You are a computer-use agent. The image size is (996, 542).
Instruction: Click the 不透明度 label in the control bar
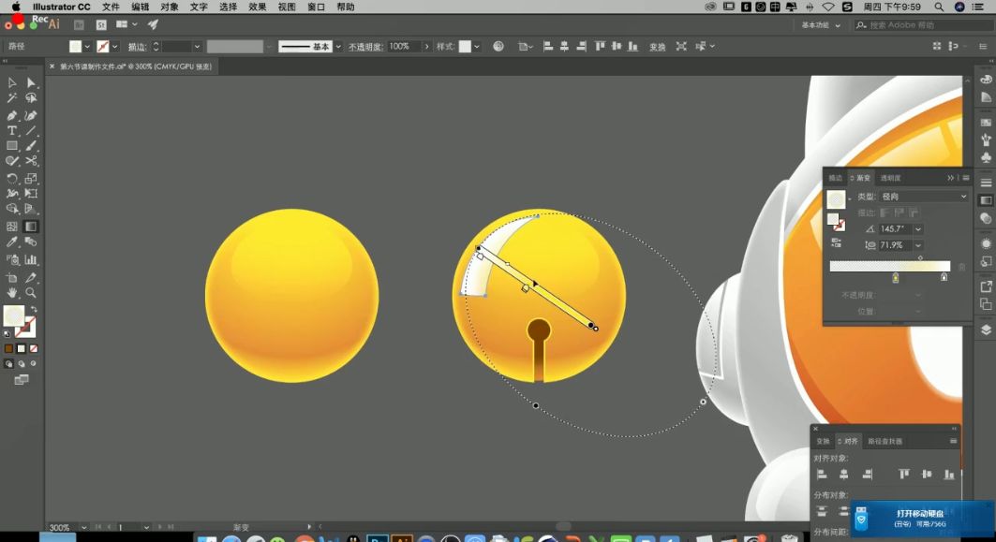point(366,47)
